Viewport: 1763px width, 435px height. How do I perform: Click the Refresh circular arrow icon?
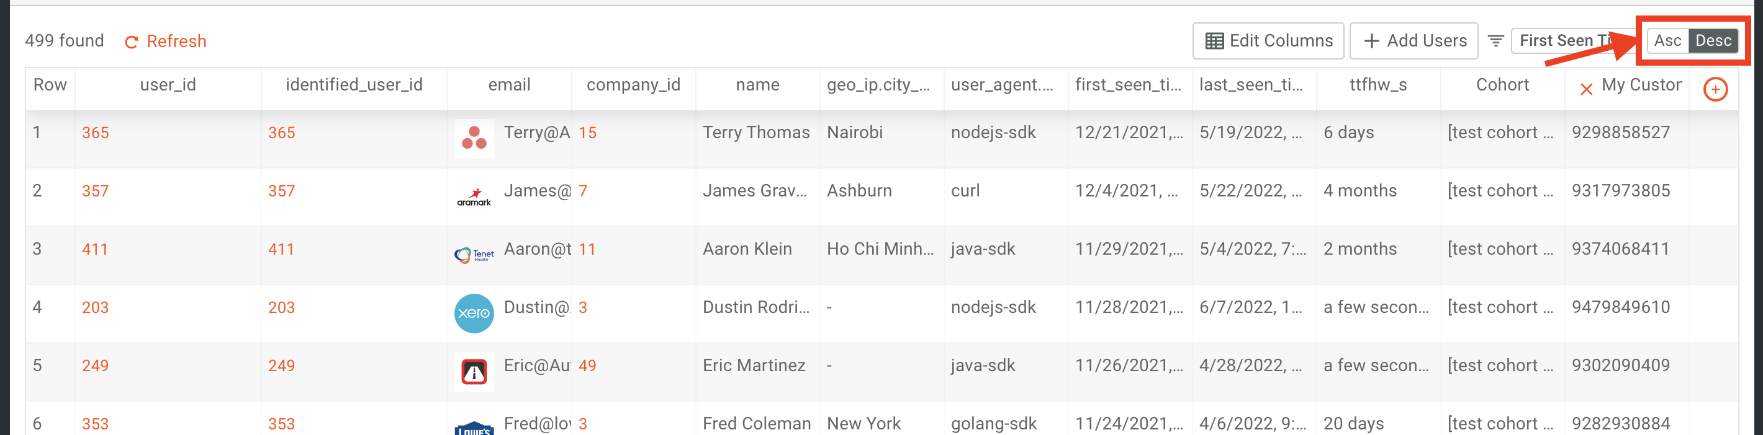[x=132, y=42]
